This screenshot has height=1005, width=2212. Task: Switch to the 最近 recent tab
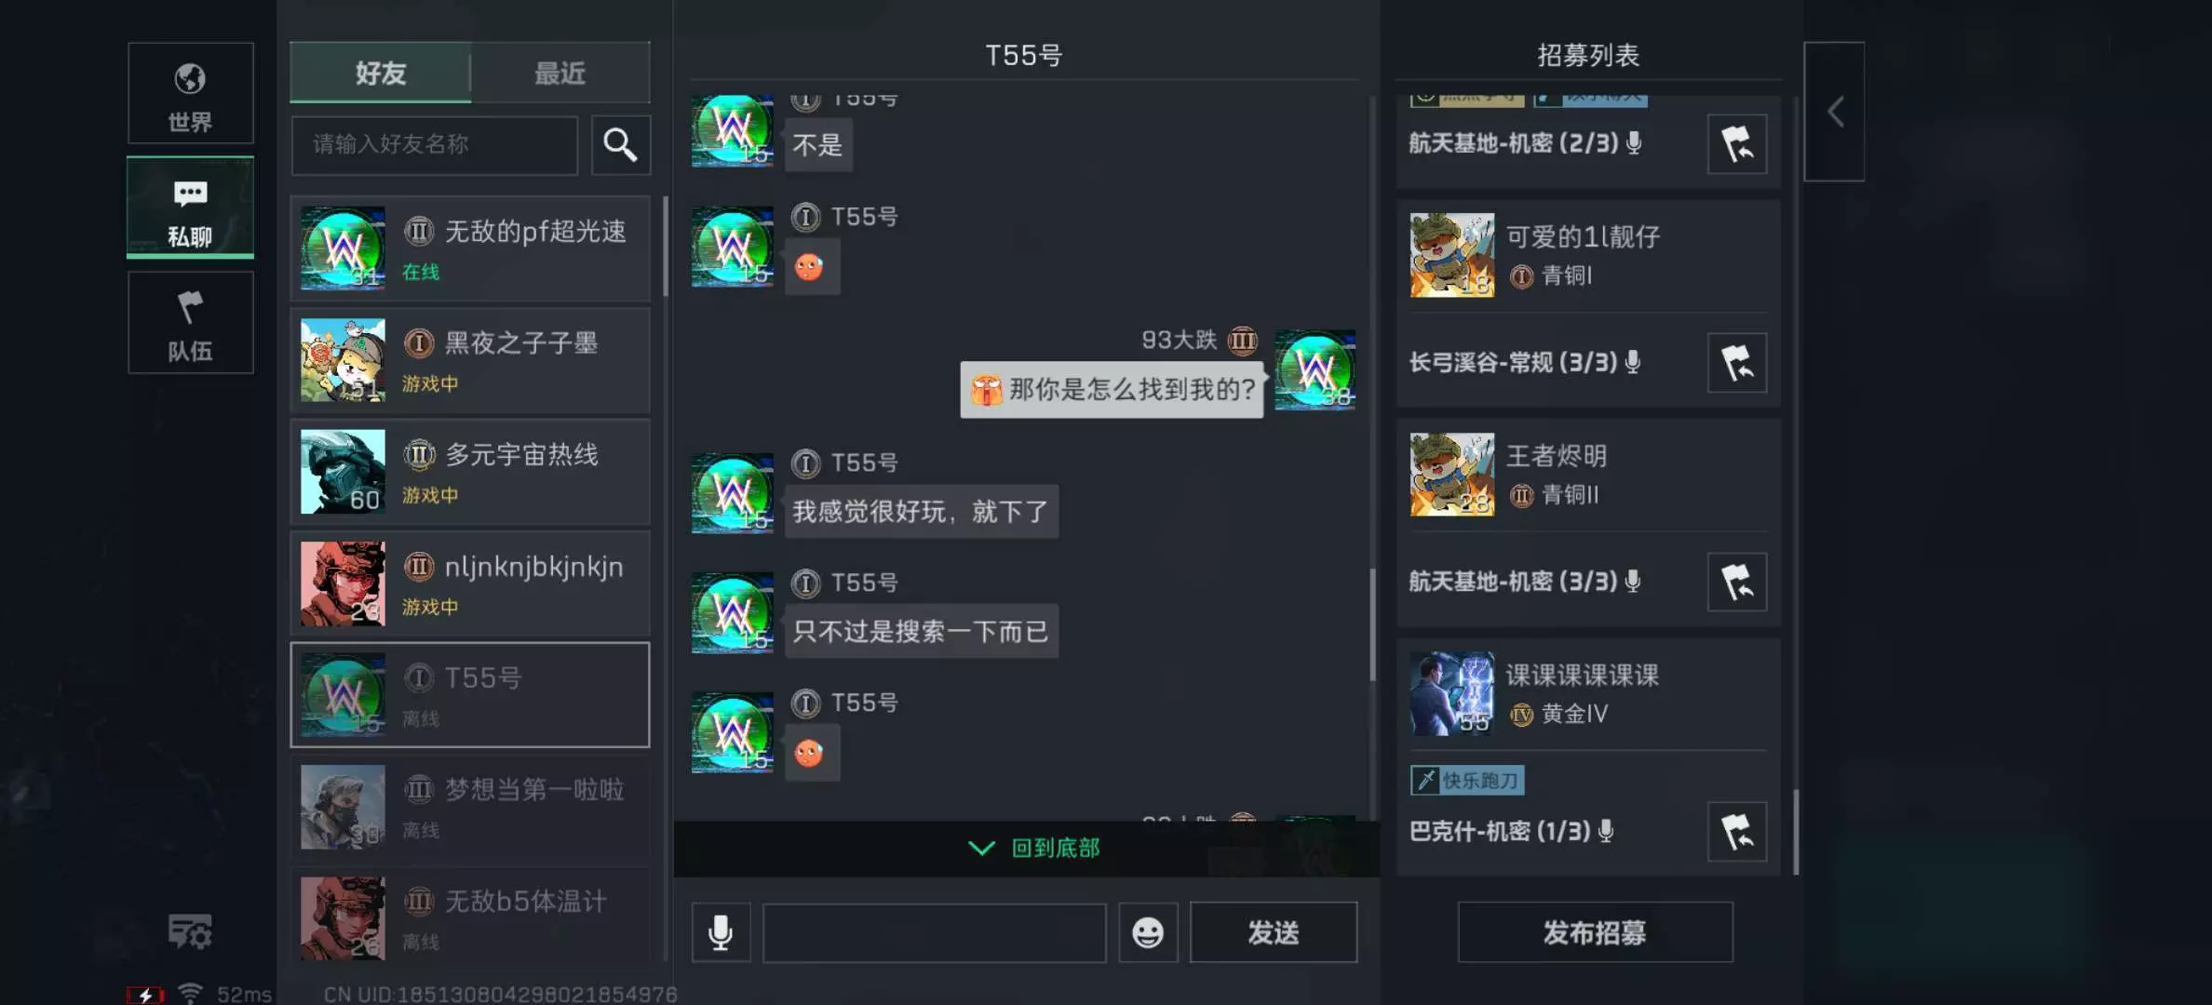560,73
